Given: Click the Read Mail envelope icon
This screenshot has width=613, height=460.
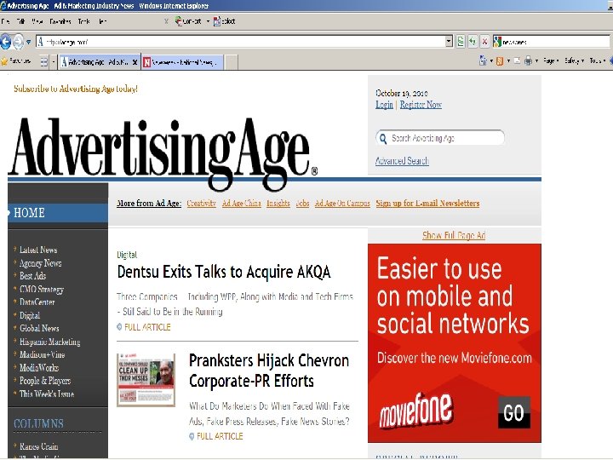Looking at the screenshot, I should coord(518,61).
